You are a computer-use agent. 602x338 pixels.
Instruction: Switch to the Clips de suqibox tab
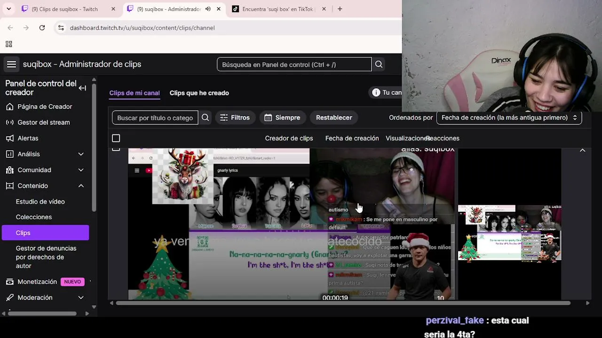64,9
